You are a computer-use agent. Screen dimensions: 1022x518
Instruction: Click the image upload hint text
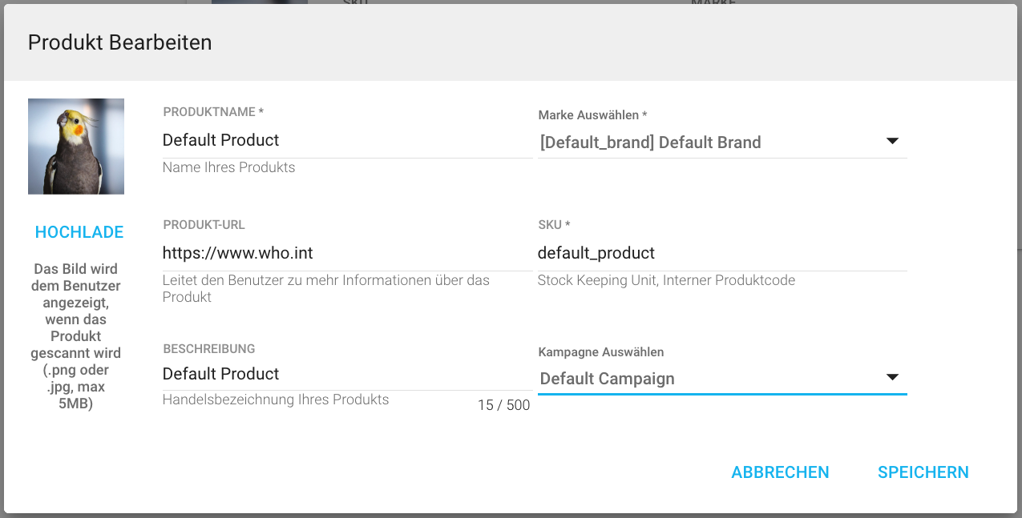pyautogui.click(x=76, y=336)
